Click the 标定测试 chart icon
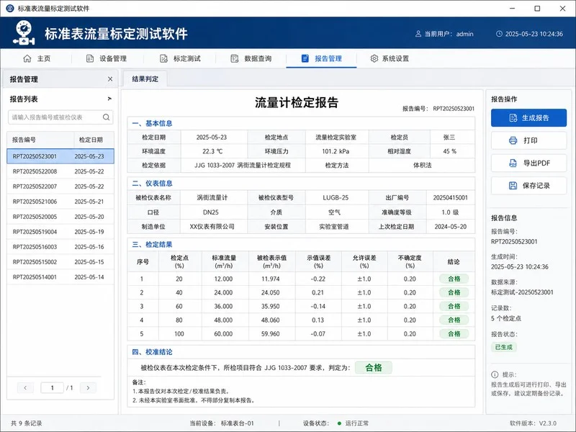 (163, 58)
